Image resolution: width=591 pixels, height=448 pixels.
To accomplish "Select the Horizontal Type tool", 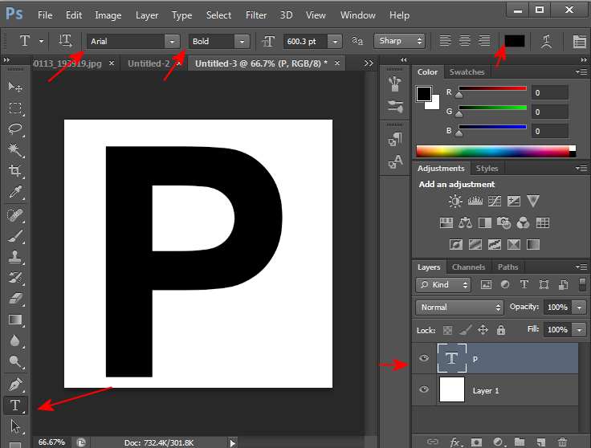I will click(x=15, y=405).
